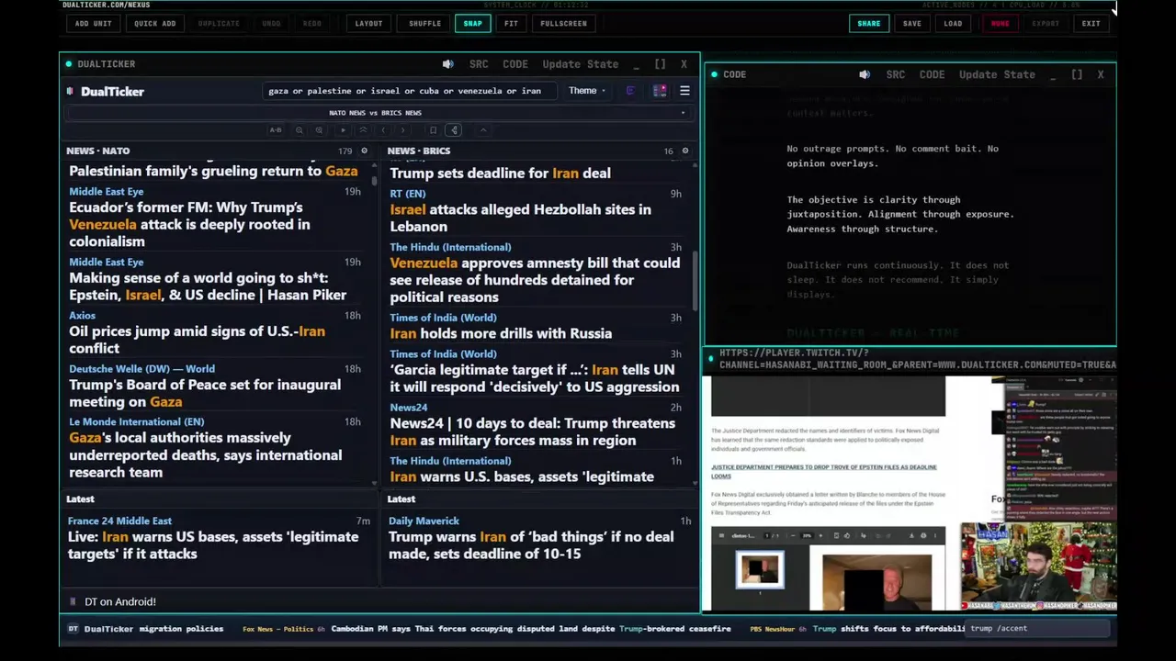
Task: Click the zoom out magnifier icon
Action: (300, 130)
